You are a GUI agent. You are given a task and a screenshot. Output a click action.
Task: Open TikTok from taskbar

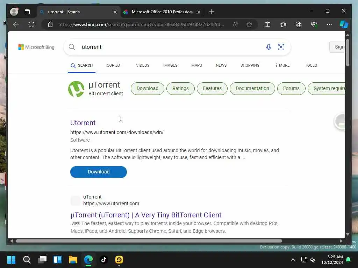point(103,260)
